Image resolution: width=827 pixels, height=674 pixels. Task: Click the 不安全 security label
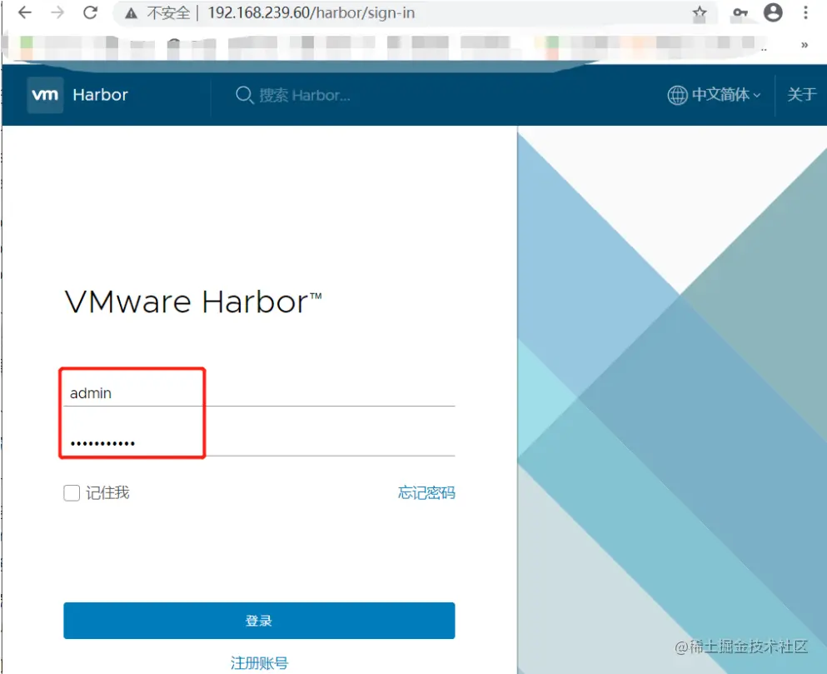168,13
